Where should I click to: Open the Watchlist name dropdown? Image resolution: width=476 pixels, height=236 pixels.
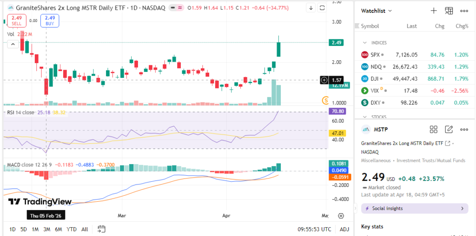(x=377, y=11)
